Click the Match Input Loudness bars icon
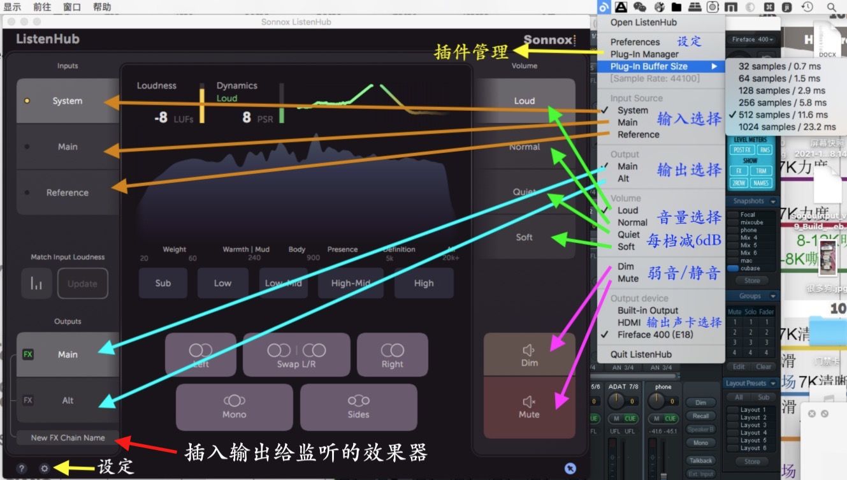This screenshot has height=480, width=847. 36,284
